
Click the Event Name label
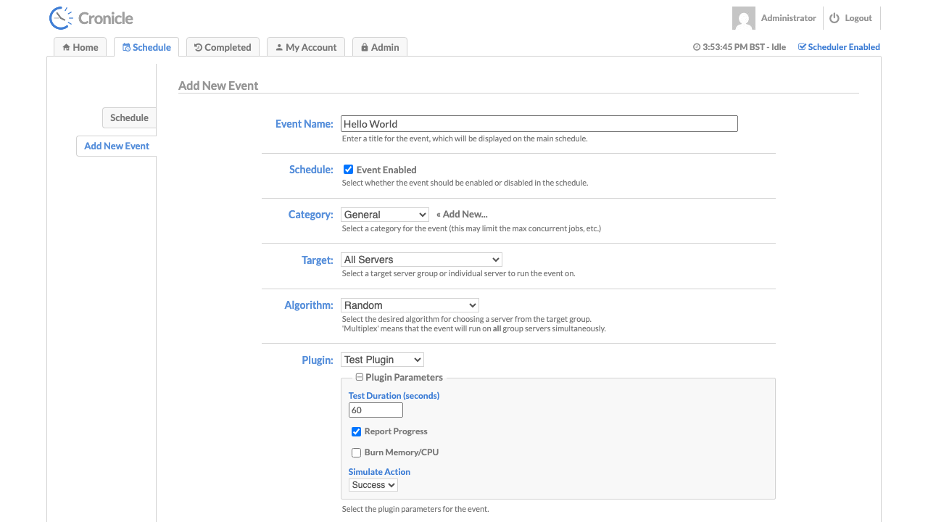pyautogui.click(x=304, y=124)
